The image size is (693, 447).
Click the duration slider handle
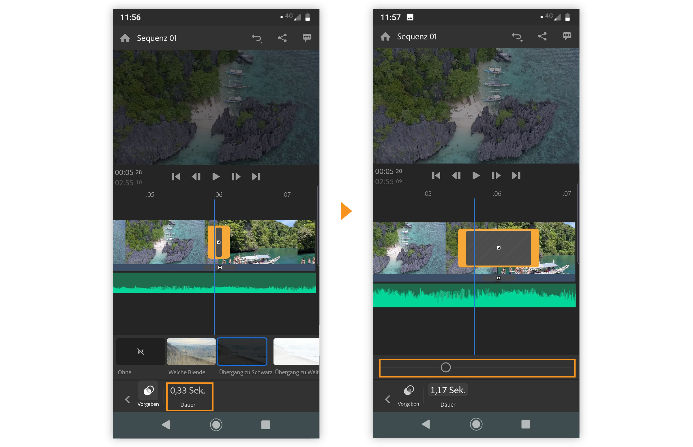[446, 367]
